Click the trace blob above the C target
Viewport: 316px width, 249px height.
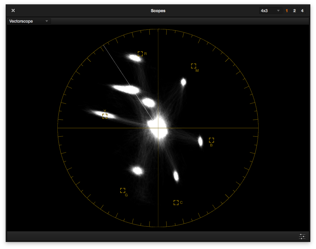pos(176,176)
